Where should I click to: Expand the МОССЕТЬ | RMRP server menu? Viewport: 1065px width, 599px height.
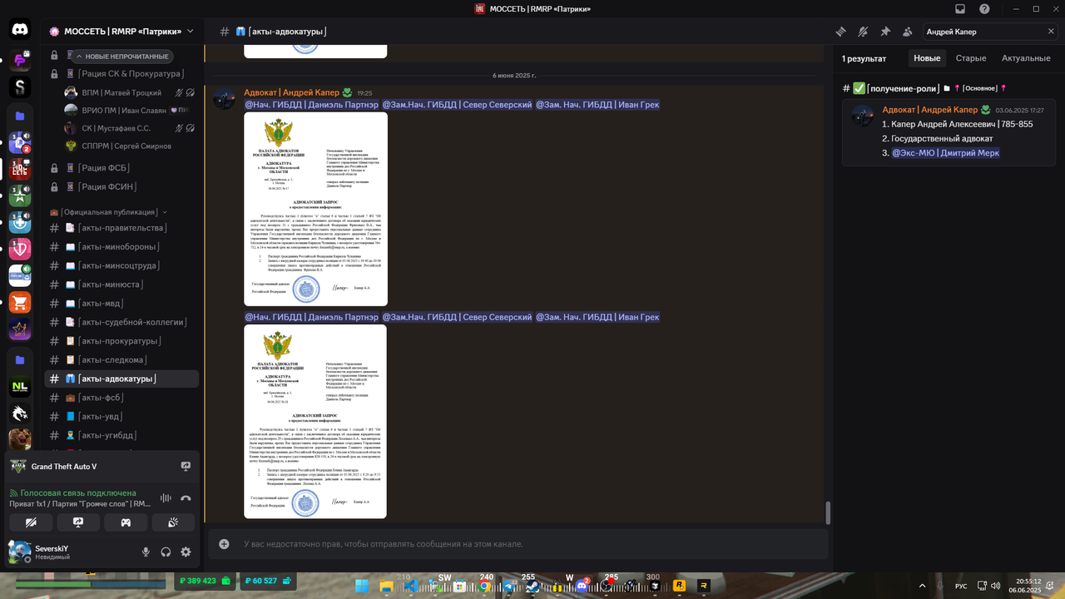click(121, 32)
